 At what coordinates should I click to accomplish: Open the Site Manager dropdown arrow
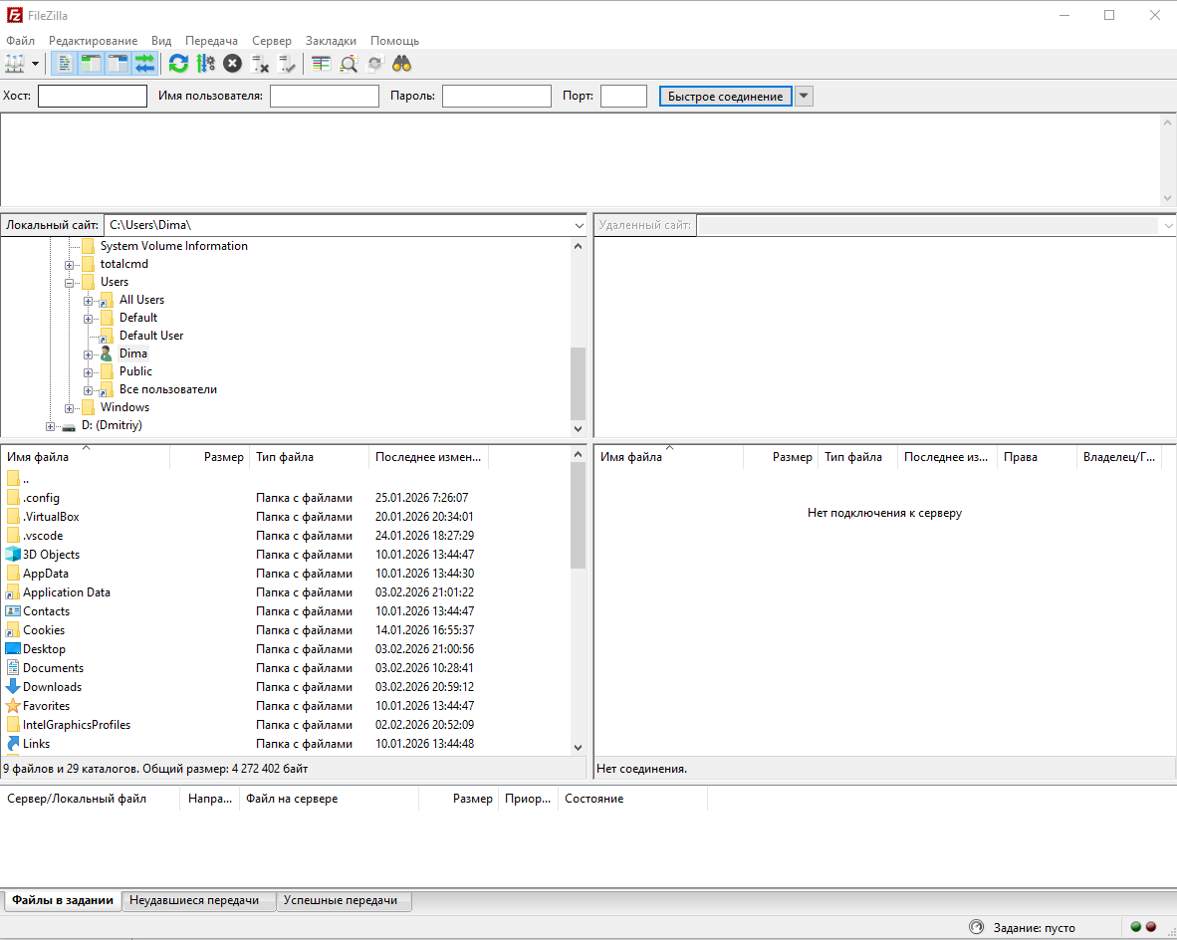click(x=33, y=63)
